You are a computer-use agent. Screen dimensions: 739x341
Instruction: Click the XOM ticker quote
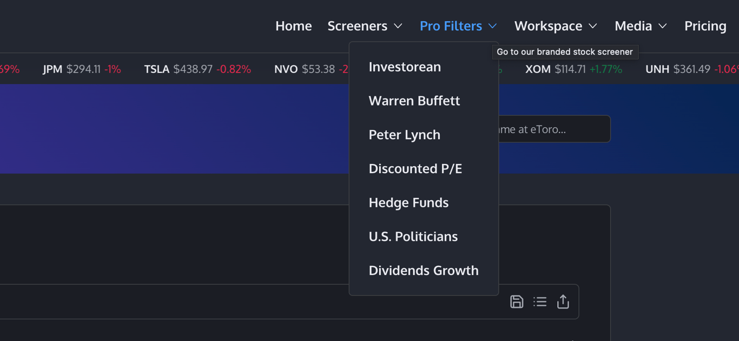573,69
